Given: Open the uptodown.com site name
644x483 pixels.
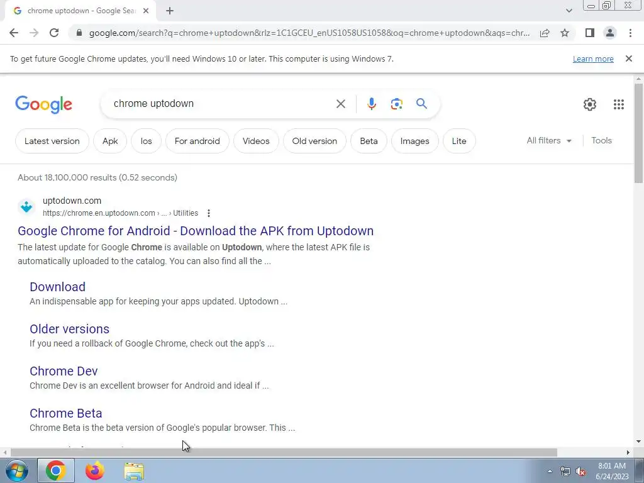Looking at the screenshot, I should pyautogui.click(x=72, y=201).
